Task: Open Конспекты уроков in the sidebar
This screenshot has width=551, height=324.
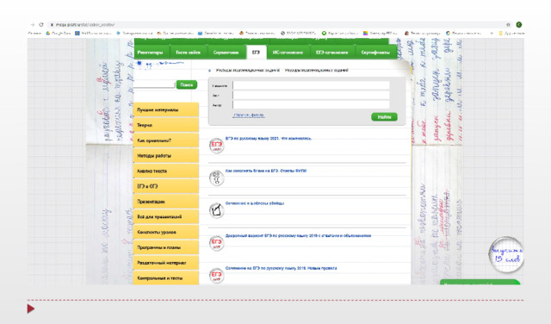Action: point(166,232)
